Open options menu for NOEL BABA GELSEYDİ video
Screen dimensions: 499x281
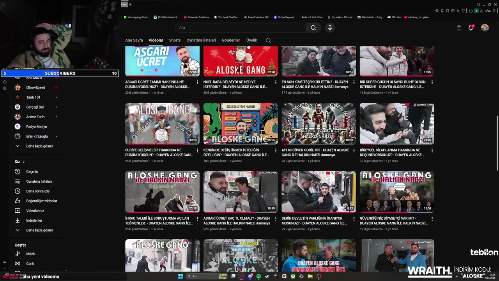click(276, 82)
